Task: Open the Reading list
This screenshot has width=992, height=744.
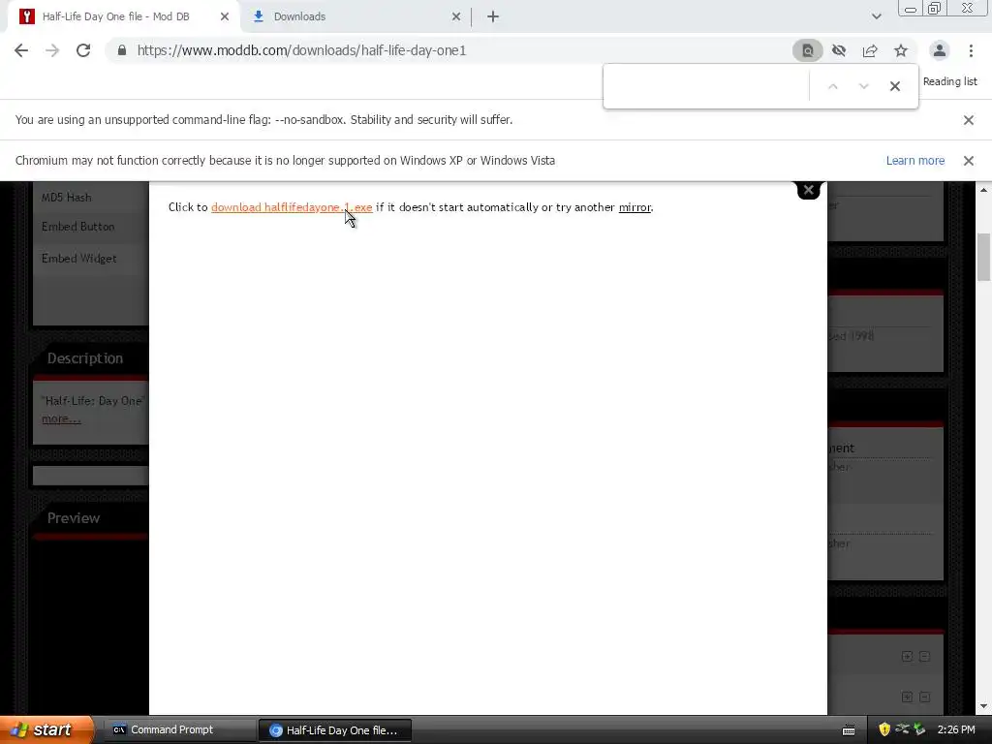Action: (x=949, y=81)
